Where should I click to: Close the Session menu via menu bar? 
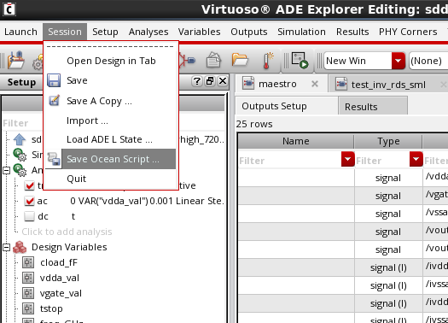click(65, 32)
